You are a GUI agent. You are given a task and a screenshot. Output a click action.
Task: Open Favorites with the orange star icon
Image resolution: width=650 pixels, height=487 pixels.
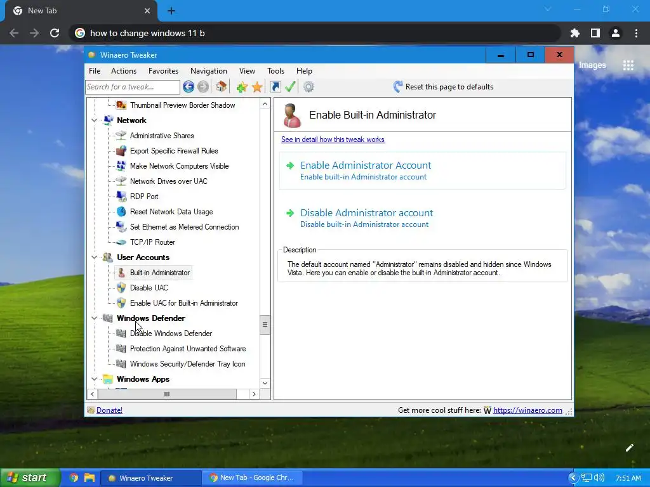257,86
